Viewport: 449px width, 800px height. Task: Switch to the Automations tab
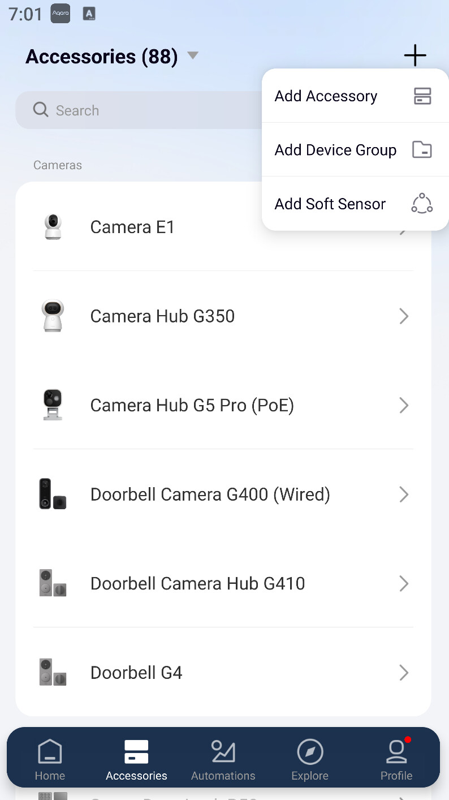click(223, 758)
